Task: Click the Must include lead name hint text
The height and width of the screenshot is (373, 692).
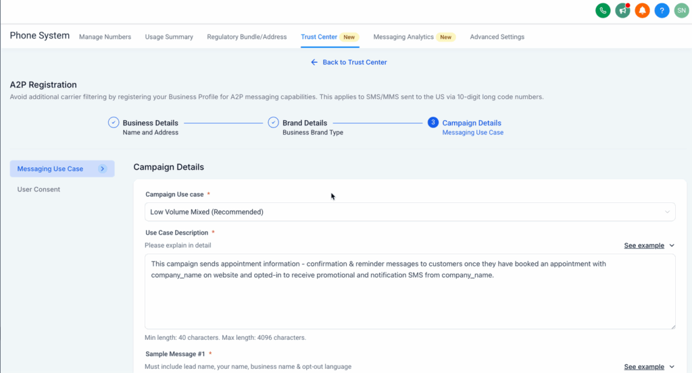Action: point(248,366)
